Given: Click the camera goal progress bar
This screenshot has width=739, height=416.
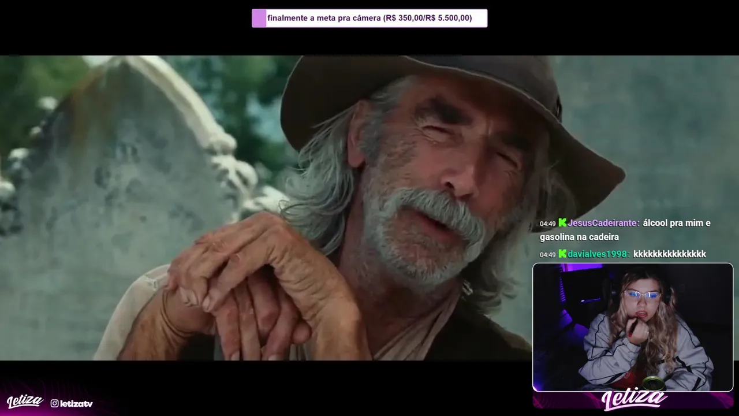Looking at the screenshot, I should click(369, 18).
